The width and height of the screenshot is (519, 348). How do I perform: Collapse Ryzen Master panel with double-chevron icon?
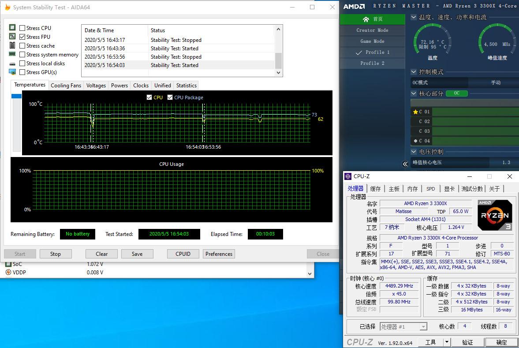pyautogui.click(x=405, y=164)
